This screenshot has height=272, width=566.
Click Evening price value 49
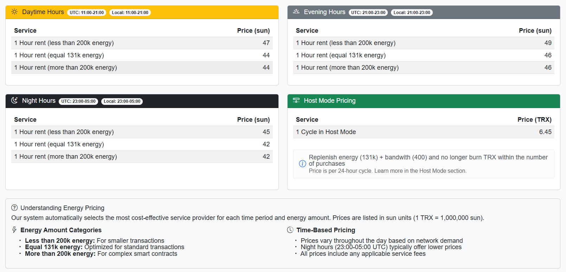pos(548,43)
